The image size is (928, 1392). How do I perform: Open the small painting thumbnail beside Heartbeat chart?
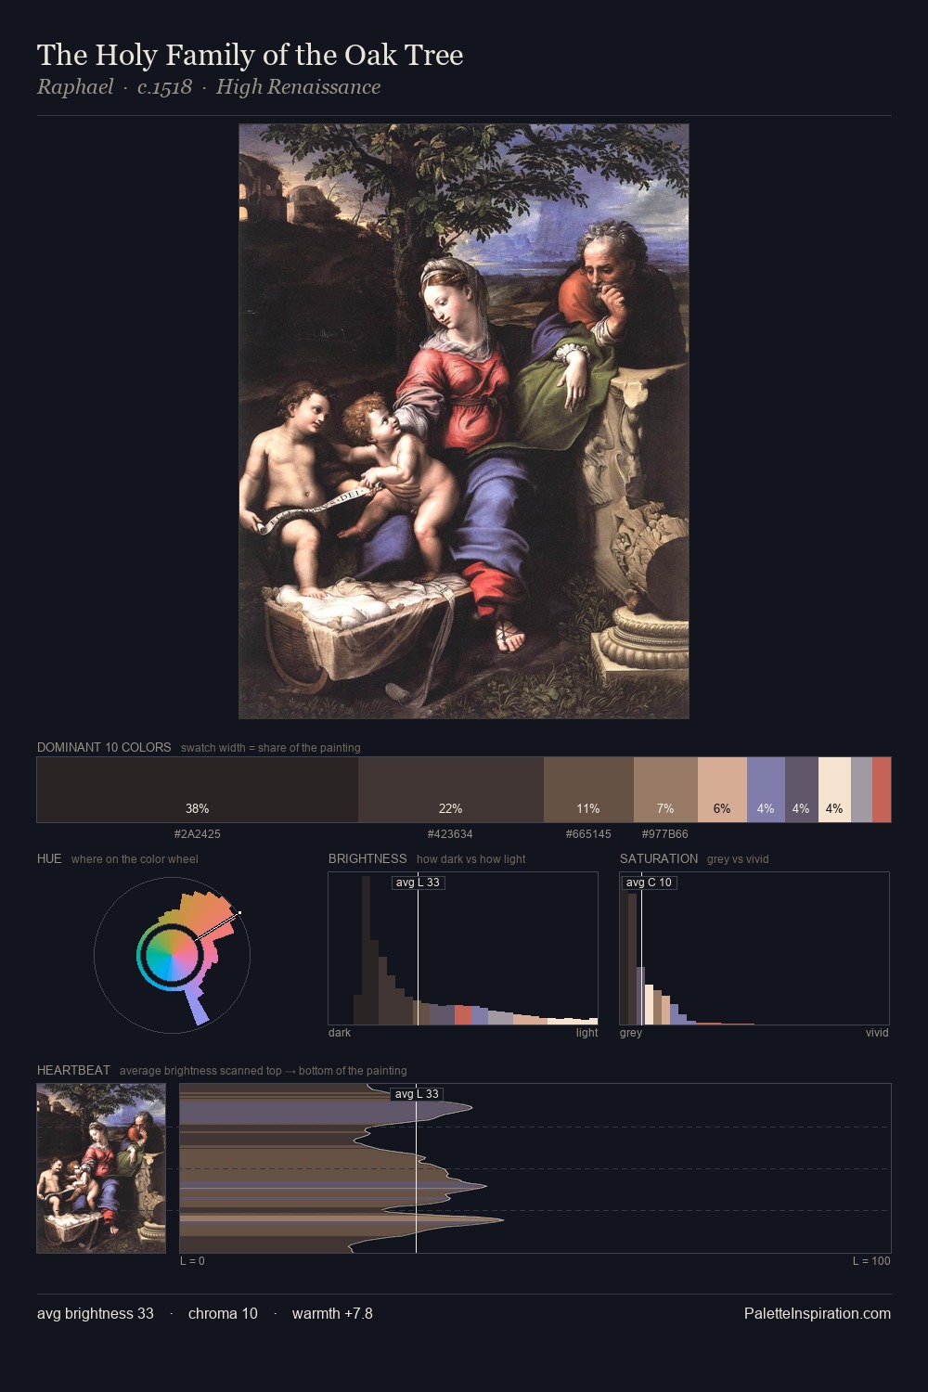click(x=101, y=1168)
